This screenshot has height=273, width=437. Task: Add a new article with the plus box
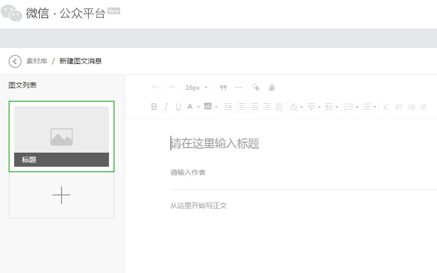pos(62,195)
